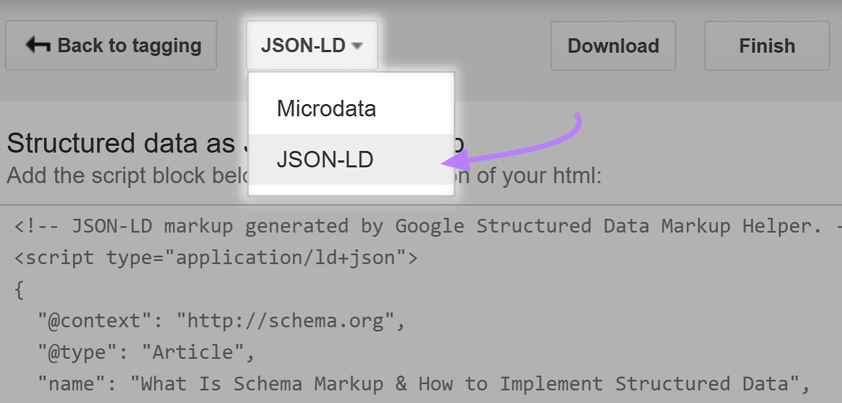Screen dimensions: 842x403
Task: Click the 'Structured data as' heading
Action: [121, 143]
